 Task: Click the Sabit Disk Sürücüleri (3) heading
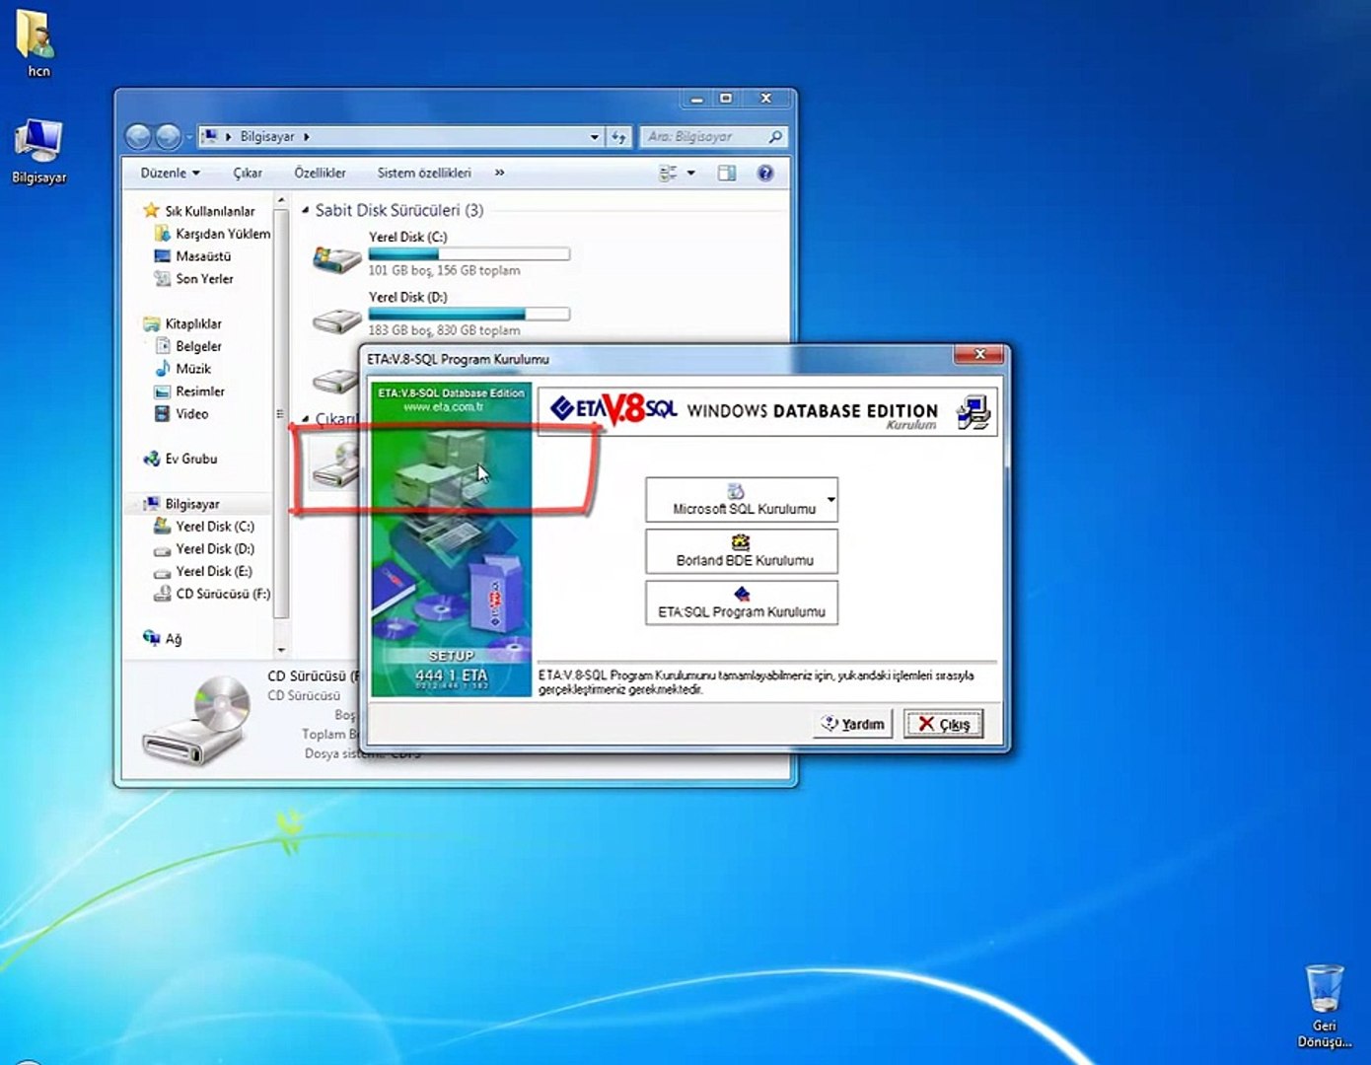pos(399,210)
